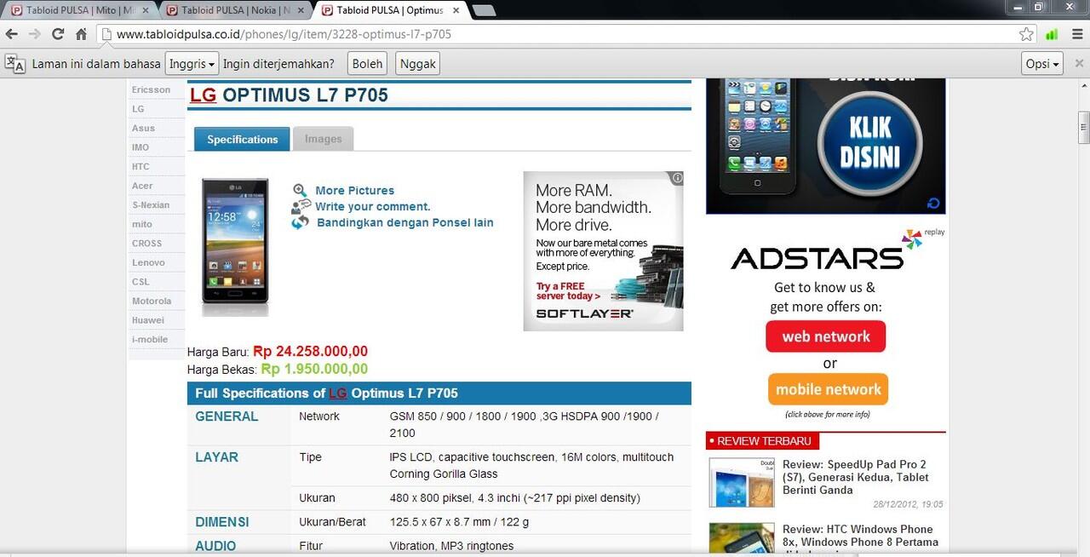Close the Tabloid PULSA Mito tab
The width and height of the screenshot is (1090, 557).
pyautogui.click(x=146, y=11)
